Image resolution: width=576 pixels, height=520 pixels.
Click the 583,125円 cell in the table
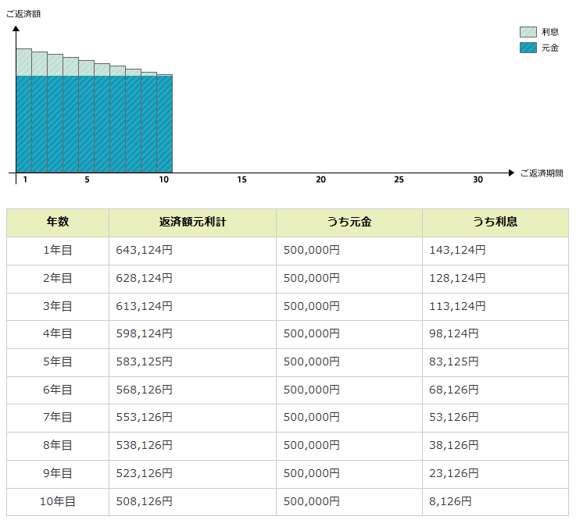pyautogui.click(x=144, y=362)
